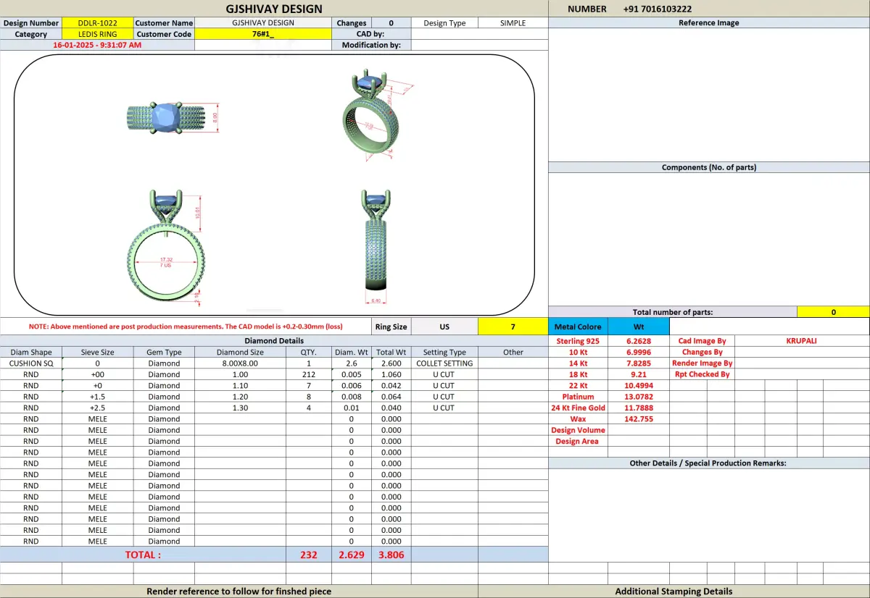The image size is (870, 598).
Task: Select the 7.8285 weight for 14 Kt
Action: pos(638,363)
